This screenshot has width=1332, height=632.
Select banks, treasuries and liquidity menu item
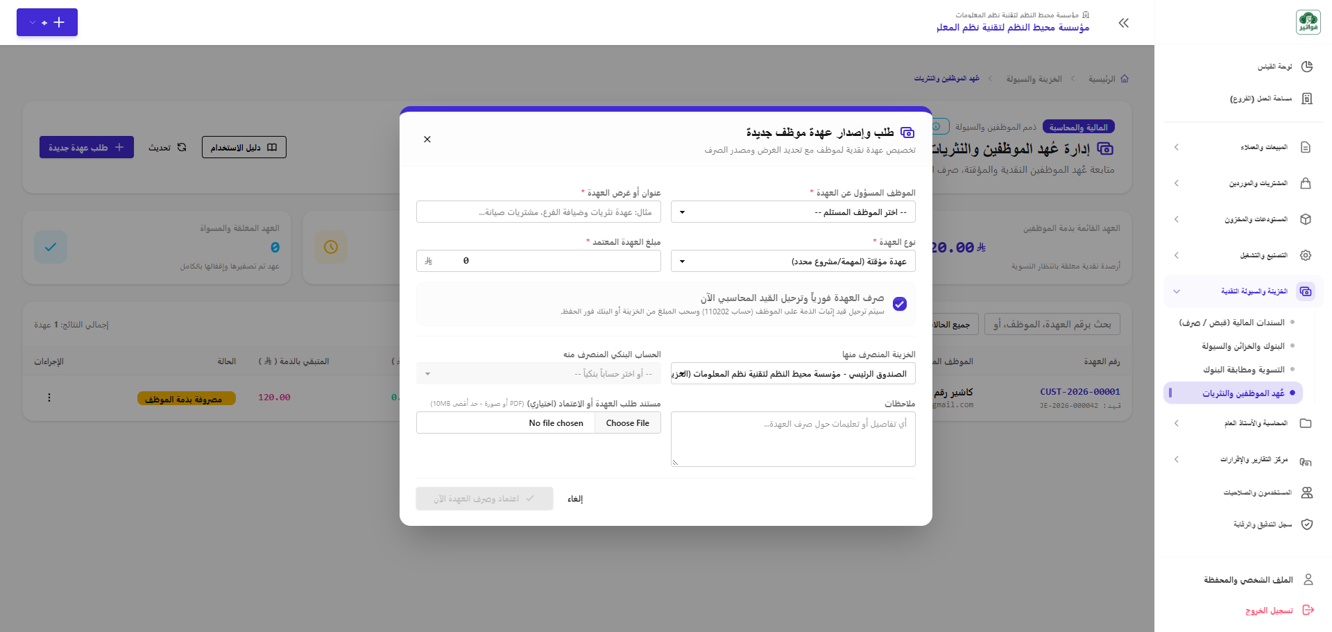click(1243, 346)
